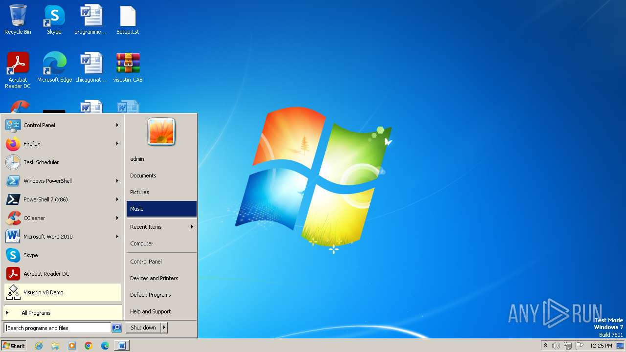Launch Skype from the desktop shortcut
Screen dimensions: 626x352
54,20
